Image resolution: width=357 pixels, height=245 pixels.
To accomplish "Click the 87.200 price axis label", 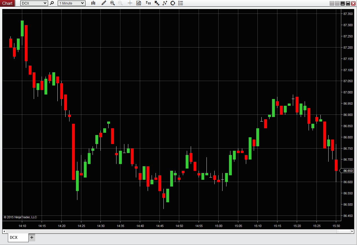I will (x=348, y=48).
